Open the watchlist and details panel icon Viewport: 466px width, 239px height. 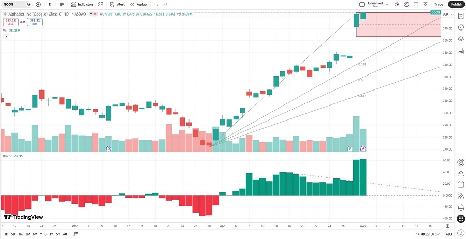click(x=461, y=16)
